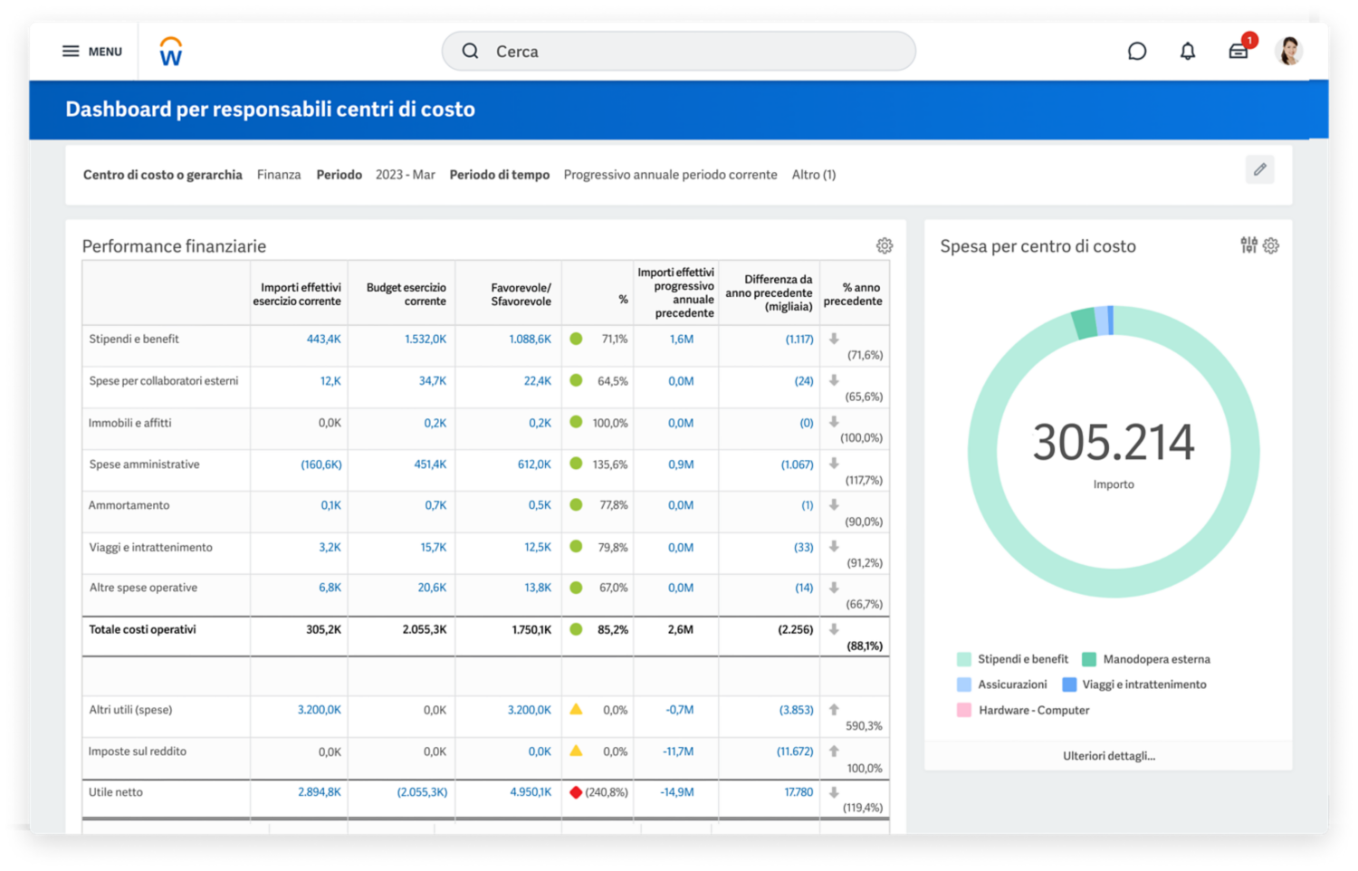Open the chart filter sliders icon
Screen dimensions: 1358x871
pos(1248,244)
